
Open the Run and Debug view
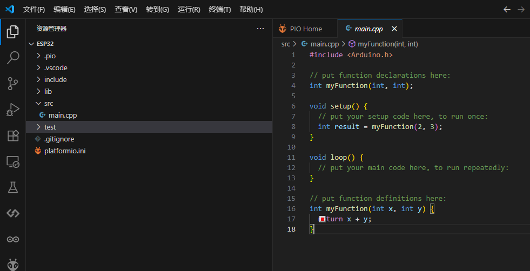pyautogui.click(x=13, y=110)
